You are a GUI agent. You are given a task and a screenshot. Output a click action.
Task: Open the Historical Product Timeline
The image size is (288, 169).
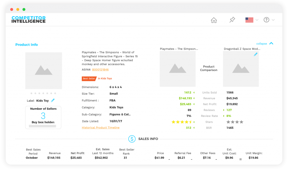100,128
